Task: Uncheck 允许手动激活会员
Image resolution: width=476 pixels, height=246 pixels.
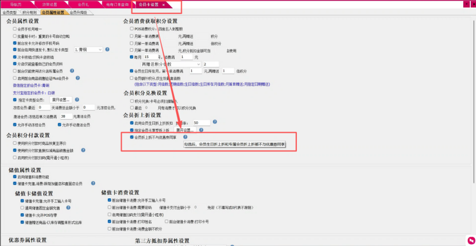Action: click(59, 125)
